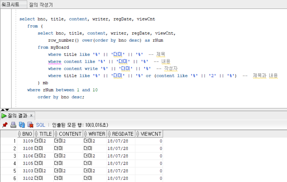The image size is (287, 182).
Task: Print the query results with printer icon
Action: (x=13, y=125)
